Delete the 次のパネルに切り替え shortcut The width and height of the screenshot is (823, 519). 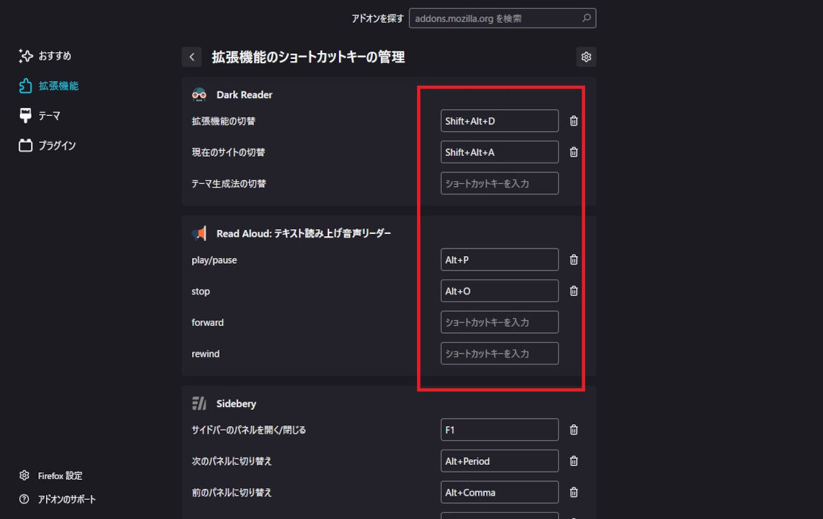pyautogui.click(x=574, y=461)
